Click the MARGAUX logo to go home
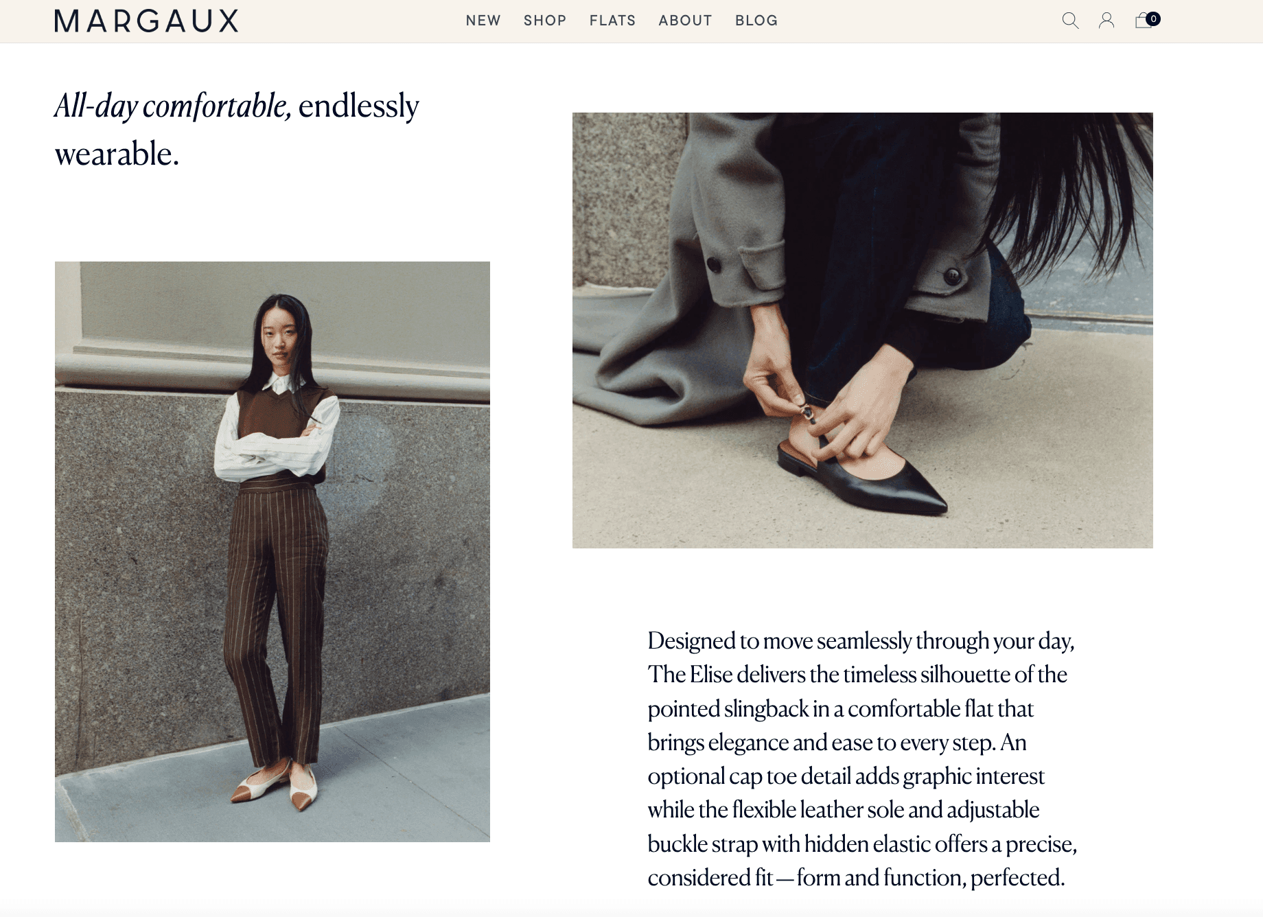This screenshot has width=1263, height=917. pyautogui.click(x=146, y=21)
